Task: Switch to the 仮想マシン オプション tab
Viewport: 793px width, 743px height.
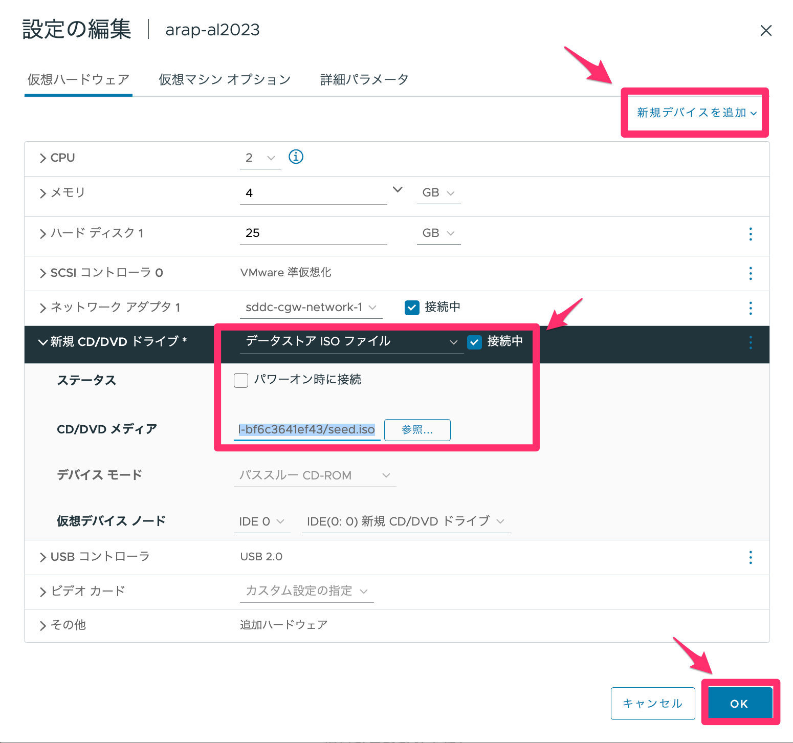Action: coord(224,79)
